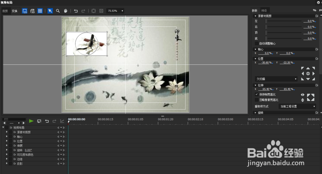Open the 73.53% zoom level dropdown

115,11
